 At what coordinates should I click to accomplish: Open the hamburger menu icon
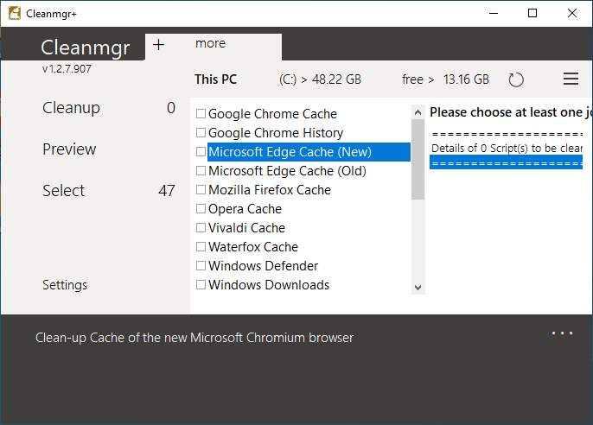point(571,79)
